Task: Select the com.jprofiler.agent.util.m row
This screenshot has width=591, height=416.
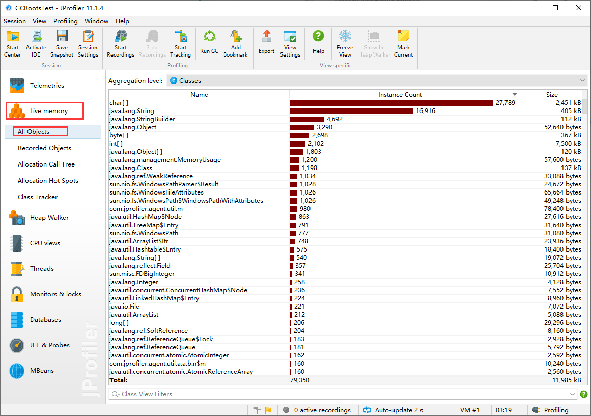Action: pyautogui.click(x=346, y=209)
